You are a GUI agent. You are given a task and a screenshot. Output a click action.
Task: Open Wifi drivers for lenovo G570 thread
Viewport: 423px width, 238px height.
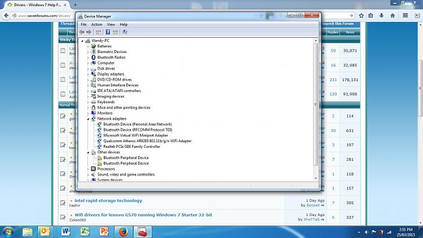(x=143, y=215)
